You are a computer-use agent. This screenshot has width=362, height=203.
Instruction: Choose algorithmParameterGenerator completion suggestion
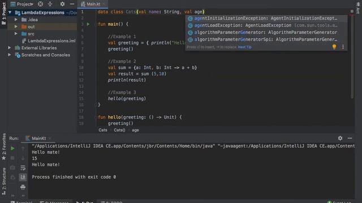[x=266, y=33]
